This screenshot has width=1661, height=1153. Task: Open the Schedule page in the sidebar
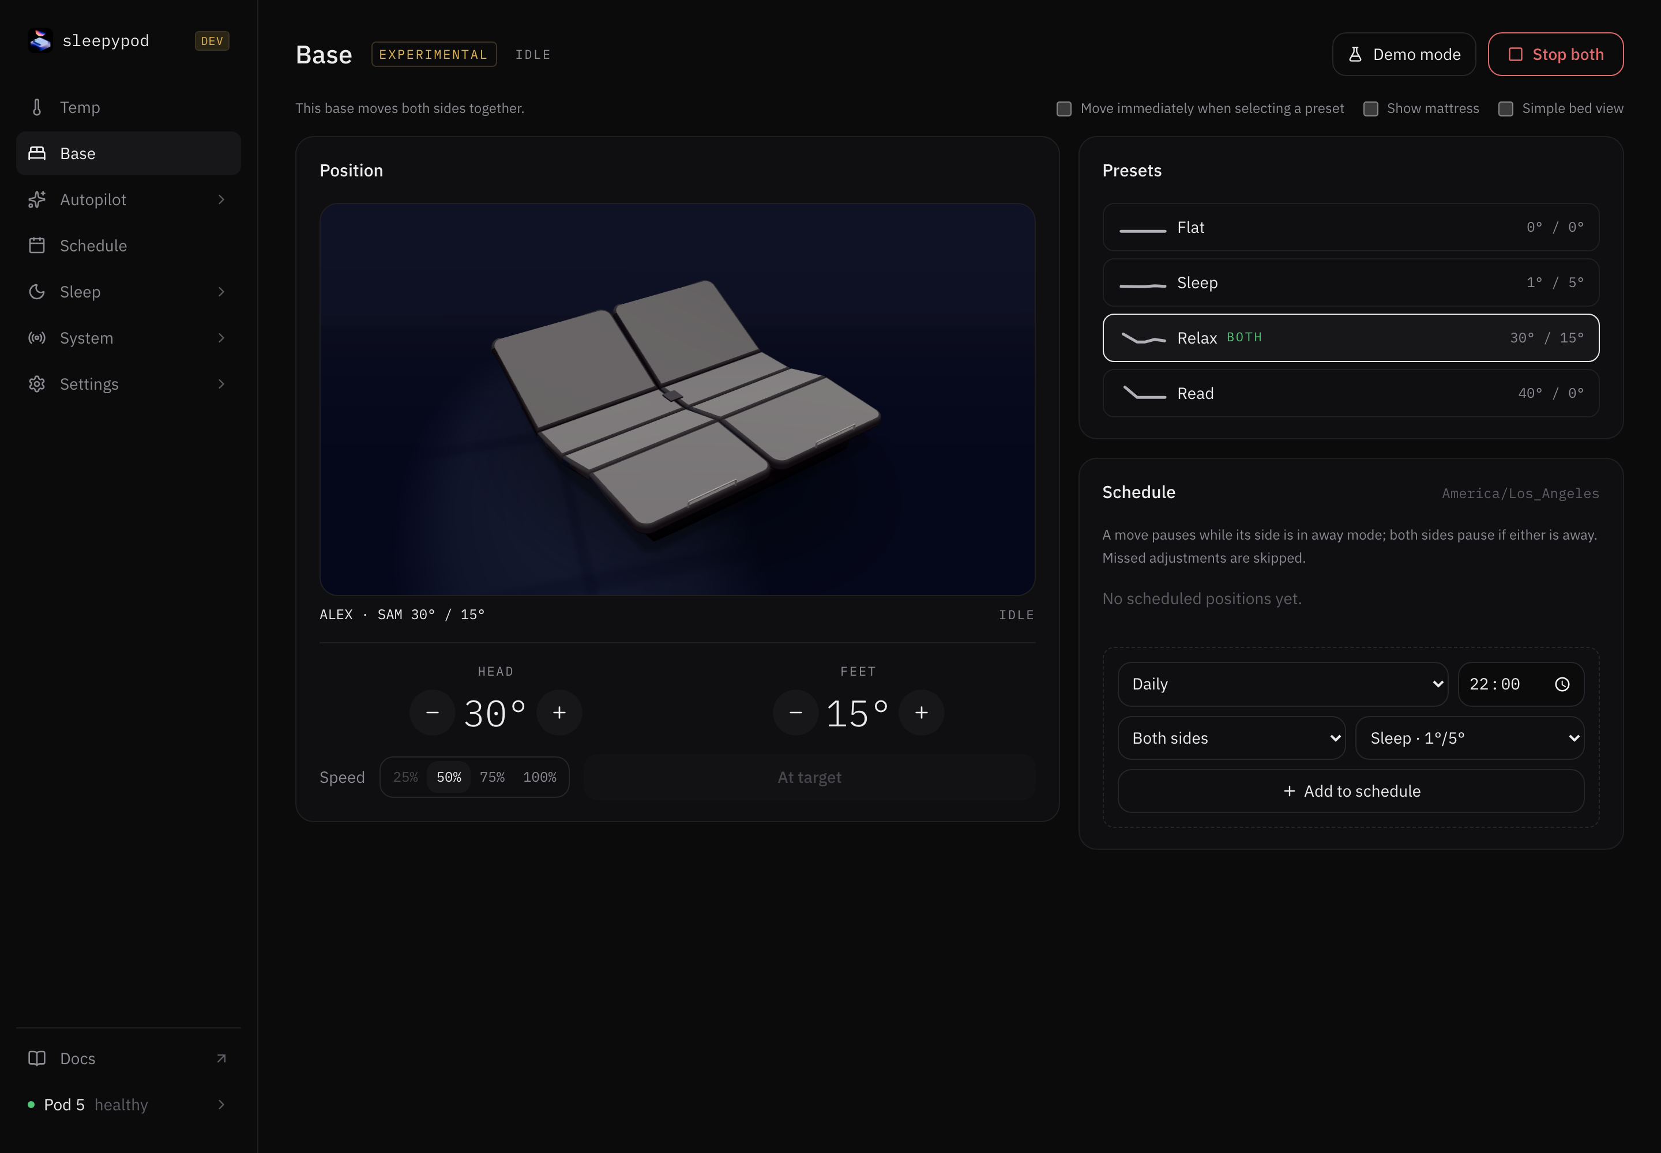click(x=129, y=246)
